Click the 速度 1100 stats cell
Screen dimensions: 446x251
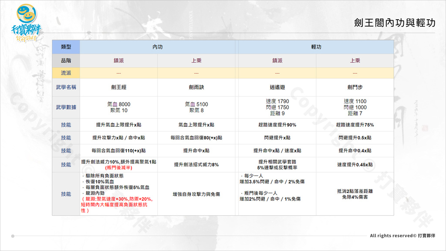[355, 107]
